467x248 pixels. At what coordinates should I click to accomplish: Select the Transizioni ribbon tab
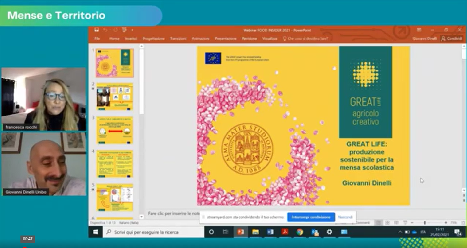178,39
